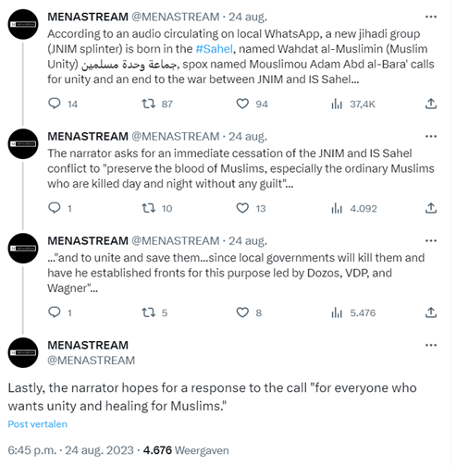Click the Post vertalen translation link

(37, 424)
